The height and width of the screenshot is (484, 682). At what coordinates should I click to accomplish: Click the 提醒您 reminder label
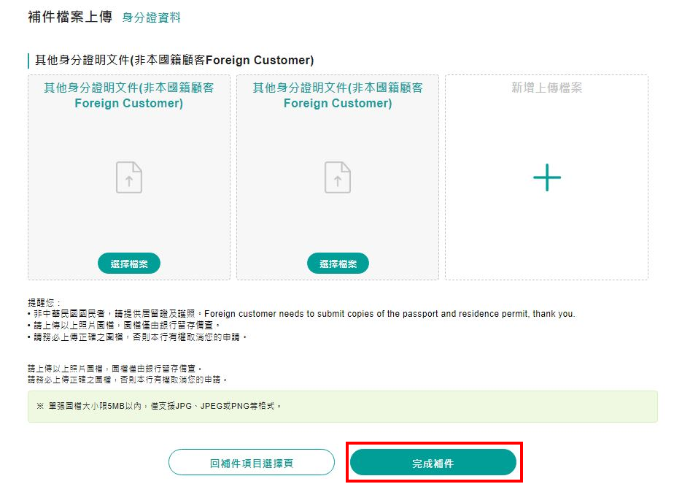point(45,302)
